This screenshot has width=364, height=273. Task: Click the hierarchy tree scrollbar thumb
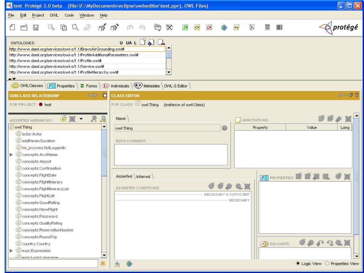104,154
